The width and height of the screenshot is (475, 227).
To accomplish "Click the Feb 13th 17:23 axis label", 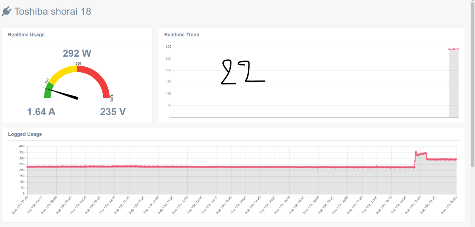I will (x=355, y=205).
